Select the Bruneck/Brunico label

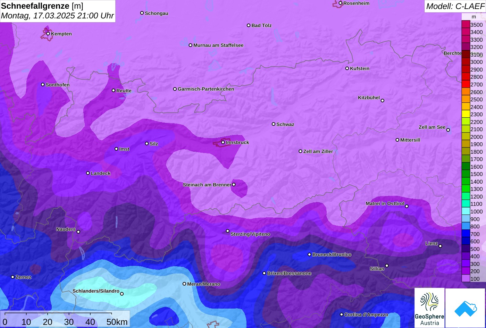(x=332, y=254)
